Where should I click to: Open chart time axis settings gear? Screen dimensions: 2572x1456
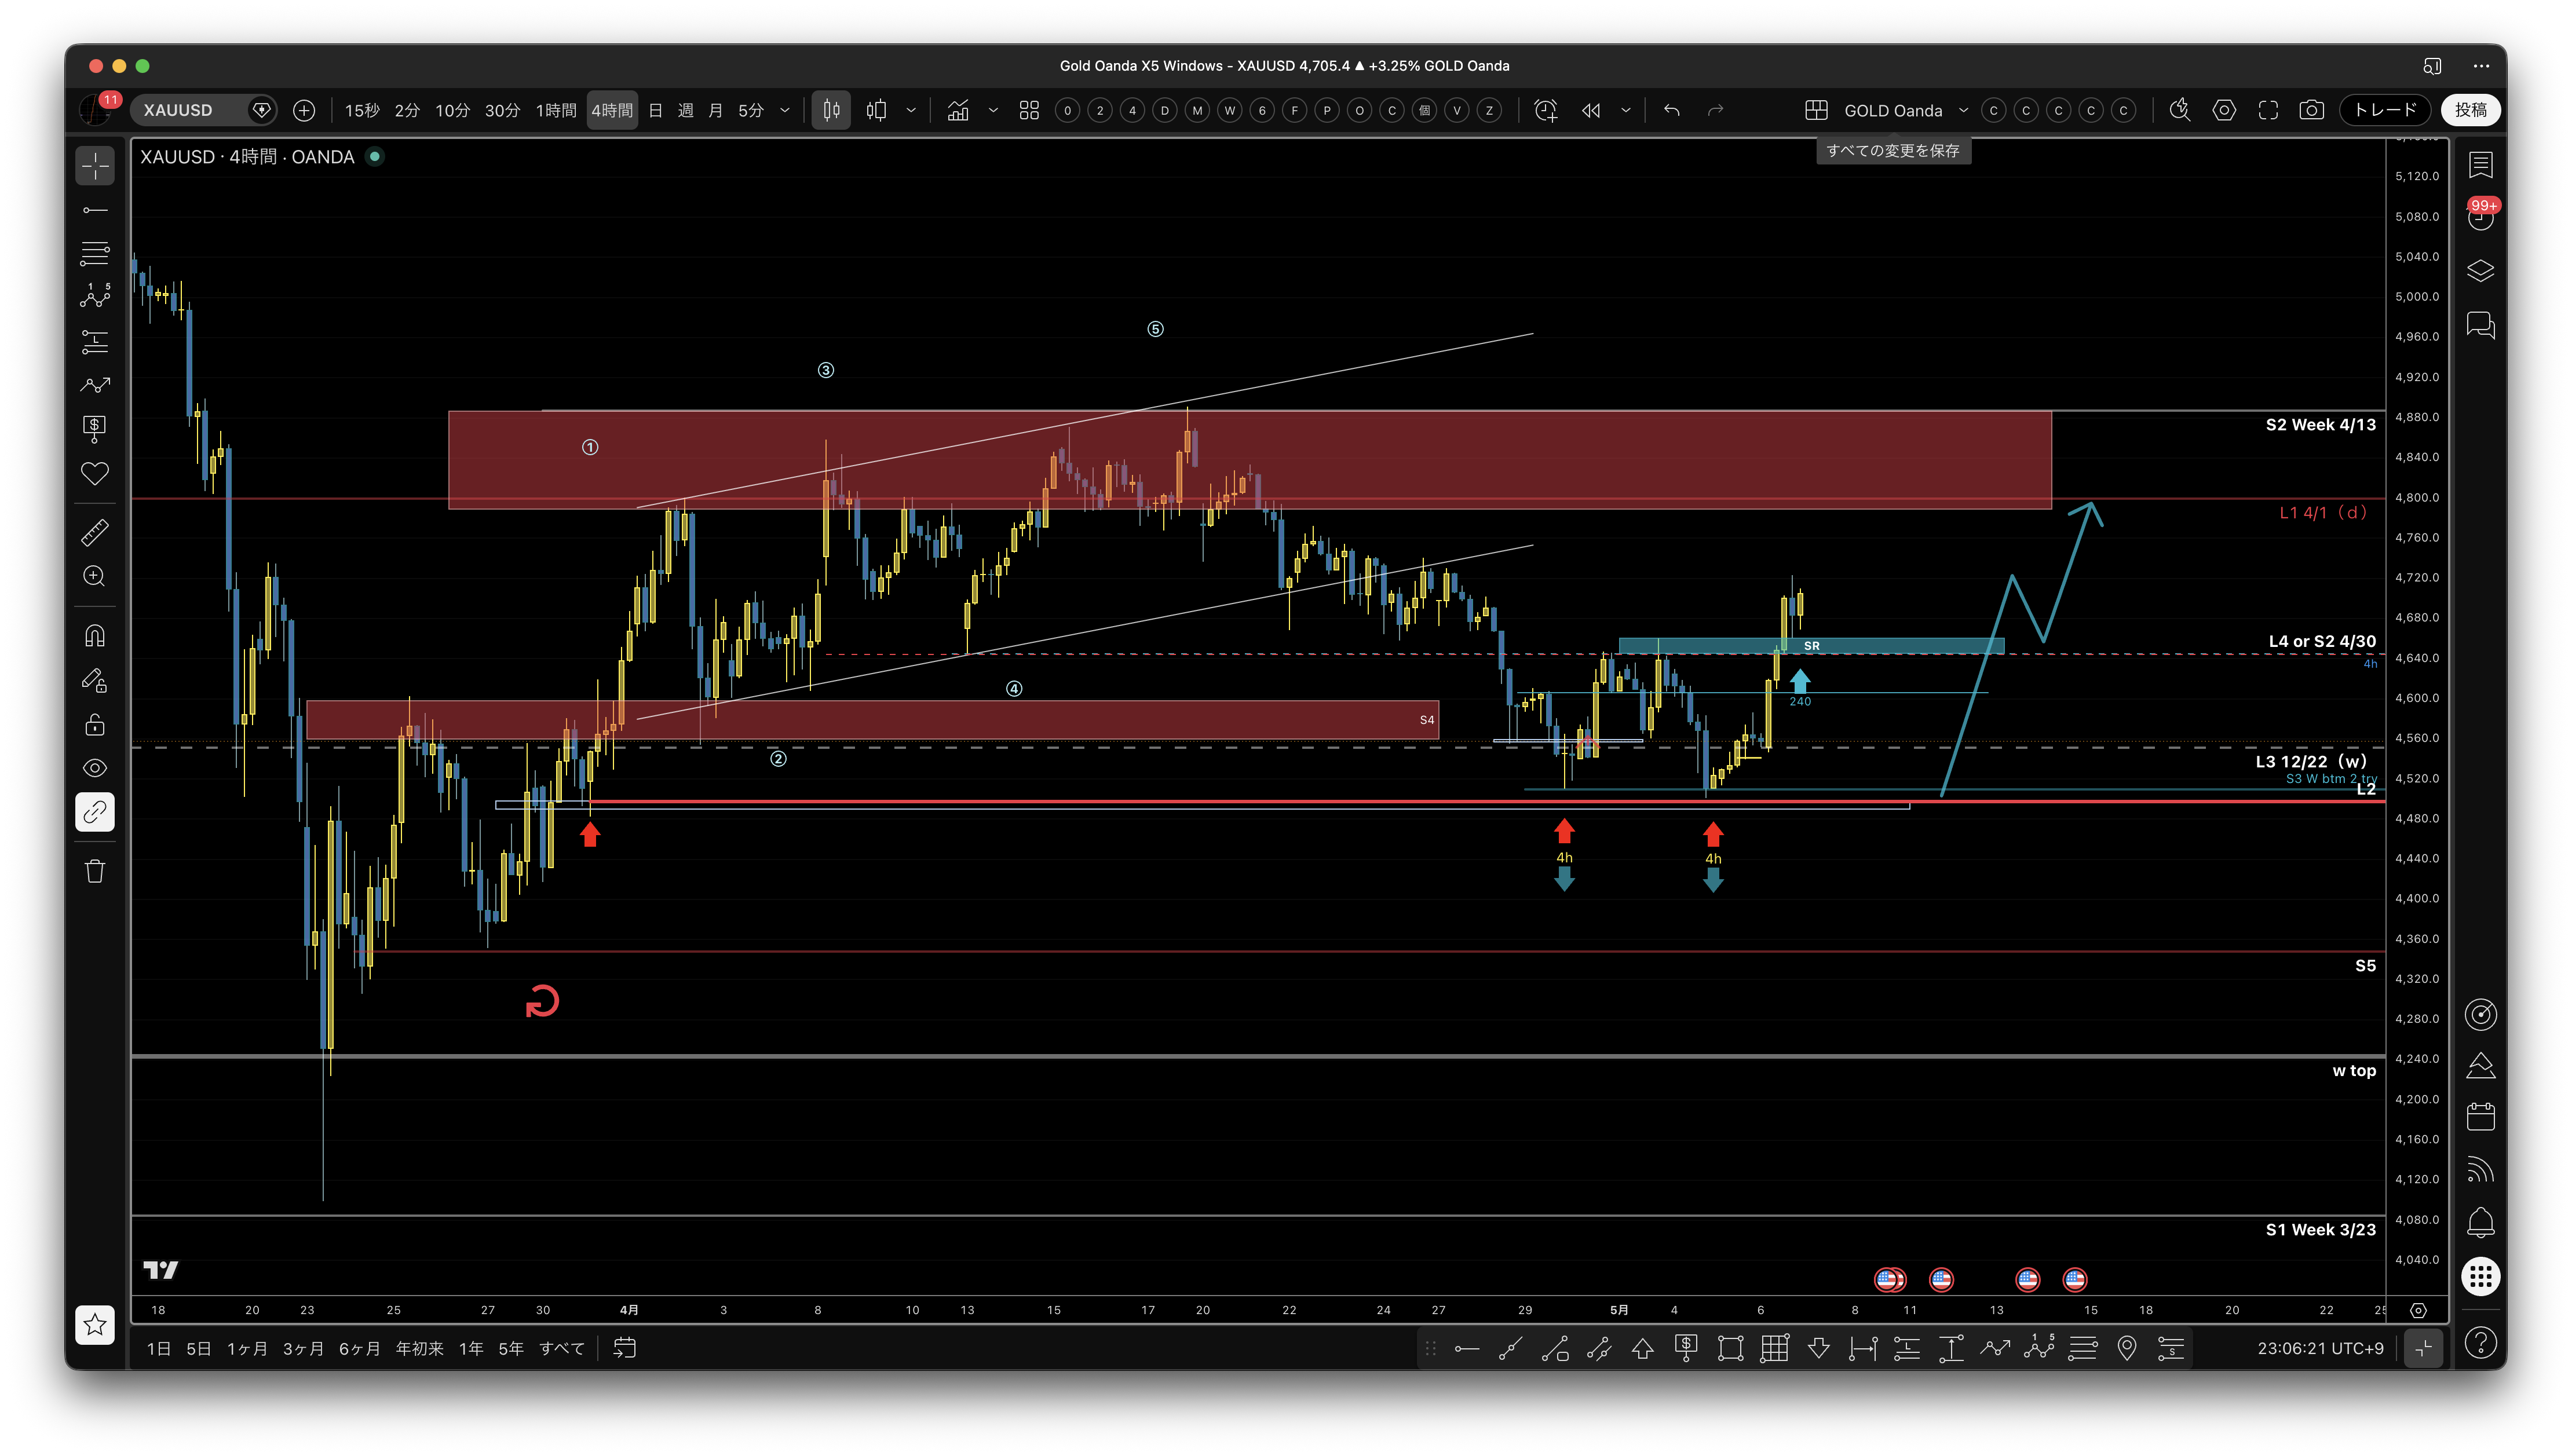[2418, 1311]
